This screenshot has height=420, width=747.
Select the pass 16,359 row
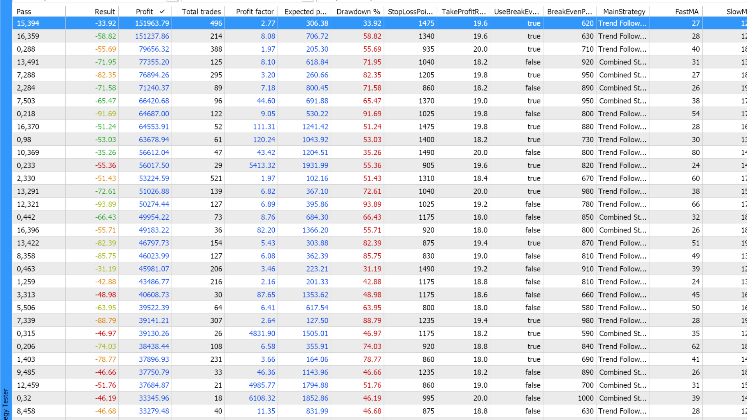(28, 36)
